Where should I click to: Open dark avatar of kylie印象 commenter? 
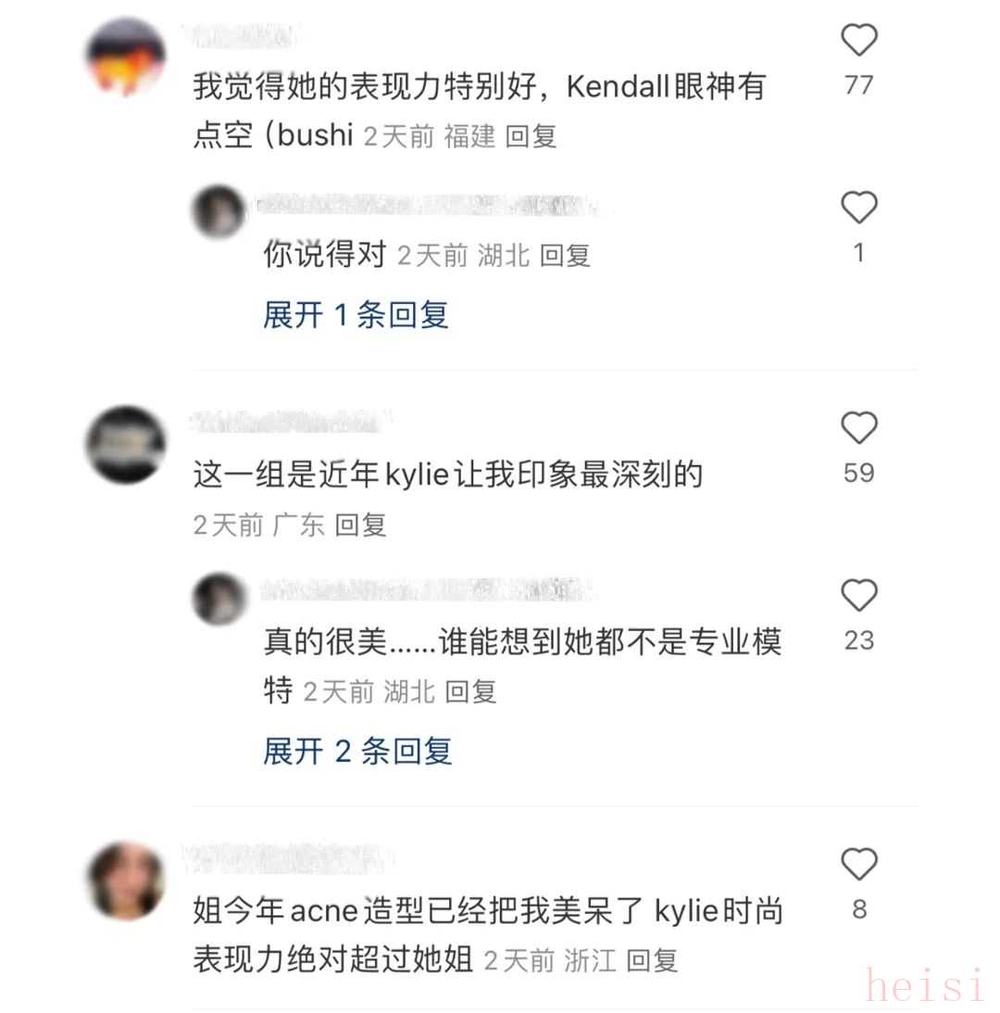click(126, 445)
